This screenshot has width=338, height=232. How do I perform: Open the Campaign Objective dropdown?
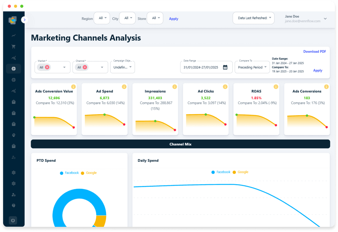point(123,67)
